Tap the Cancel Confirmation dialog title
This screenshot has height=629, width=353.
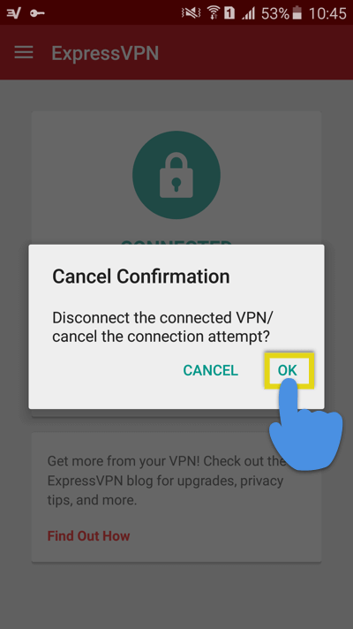(141, 277)
